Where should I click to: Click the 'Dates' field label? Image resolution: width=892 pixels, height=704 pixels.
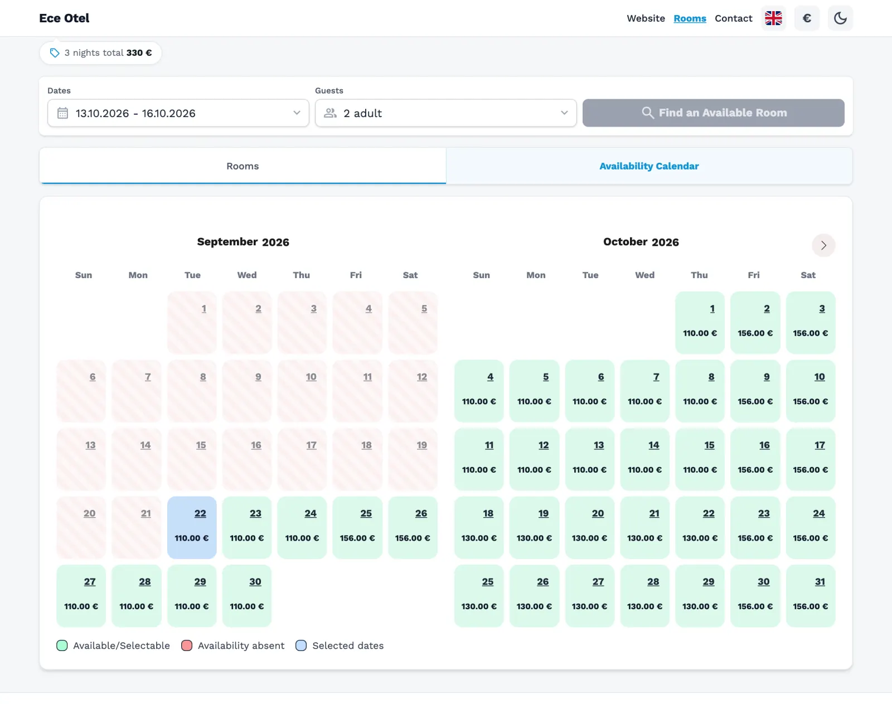59,90
